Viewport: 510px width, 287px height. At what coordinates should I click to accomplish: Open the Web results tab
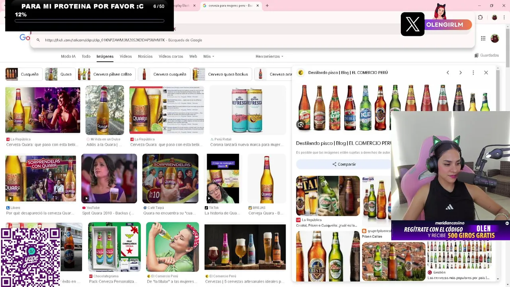[x=193, y=56]
